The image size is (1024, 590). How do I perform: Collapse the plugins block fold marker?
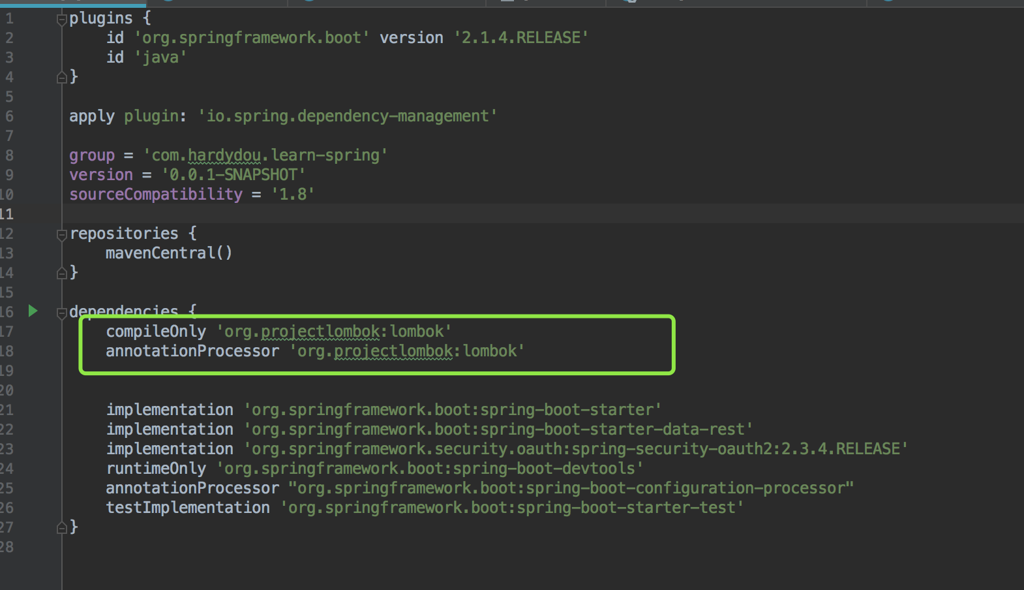click(61, 20)
